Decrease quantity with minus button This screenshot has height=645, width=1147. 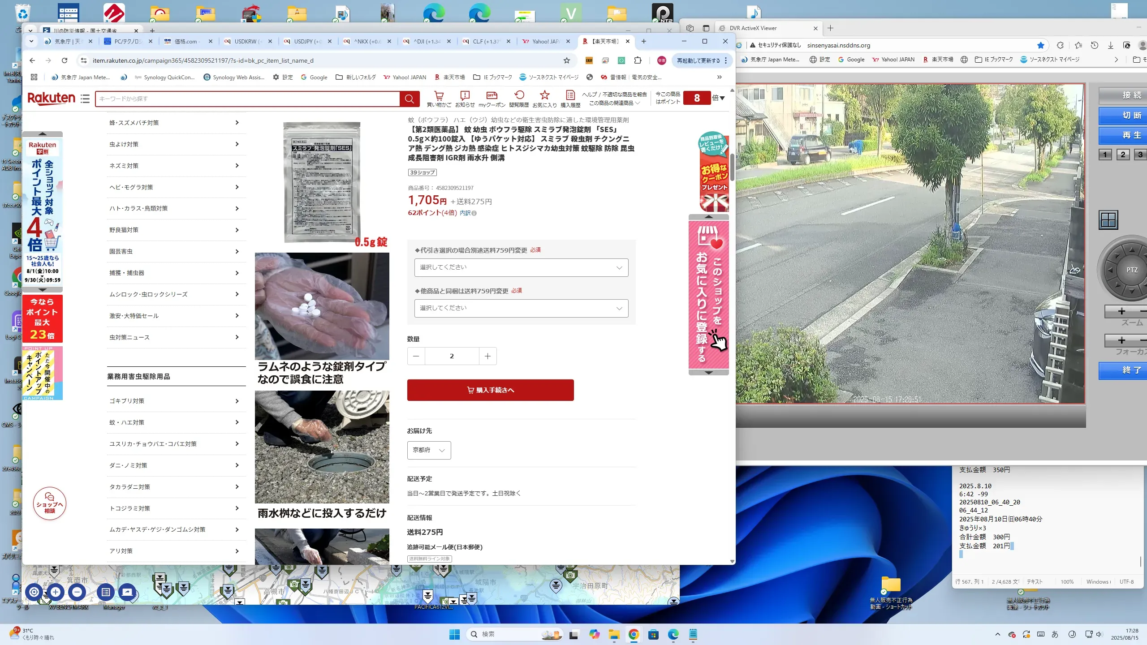point(416,356)
